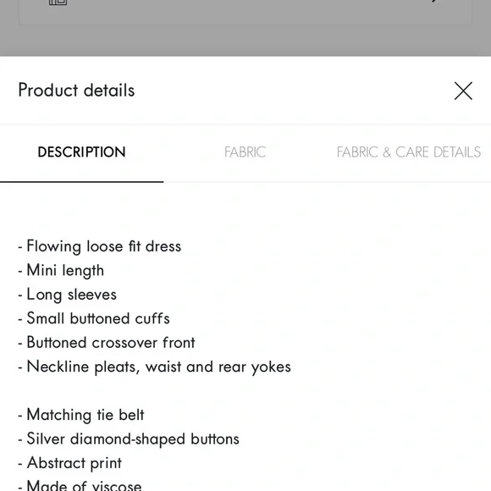Select the DESCRIPTION tab
This screenshot has height=491, width=491.
click(82, 152)
